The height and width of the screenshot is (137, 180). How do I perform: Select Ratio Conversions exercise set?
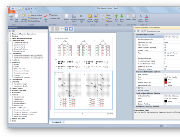click(20, 117)
